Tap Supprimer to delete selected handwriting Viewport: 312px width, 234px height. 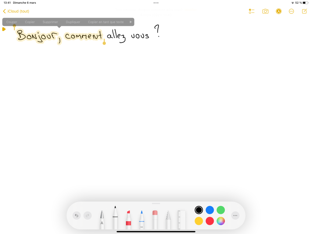pyautogui.click(x=50, y=22)
